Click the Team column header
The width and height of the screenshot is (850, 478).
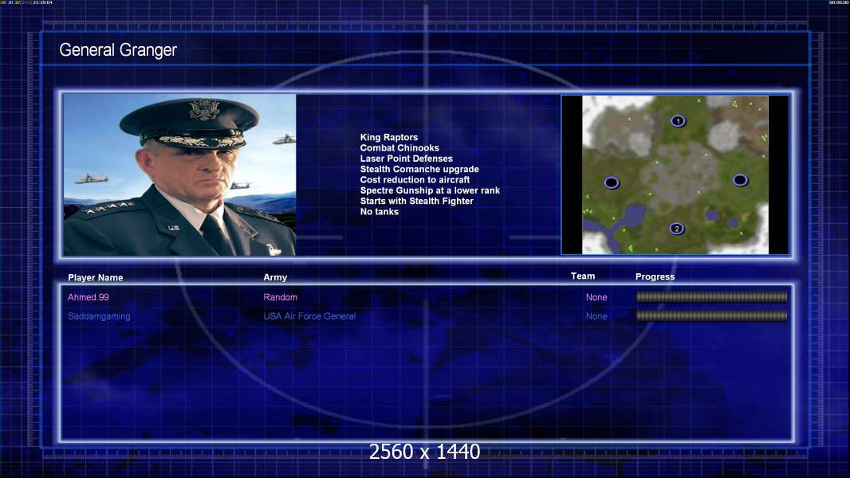[x=583, y=276]
